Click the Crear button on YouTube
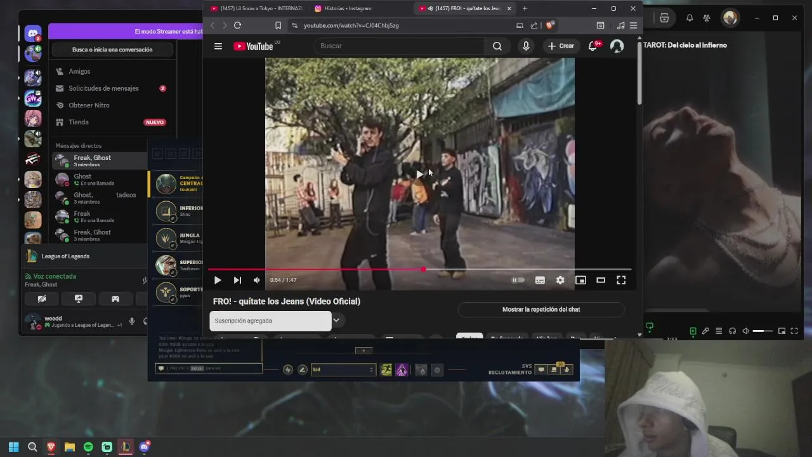 pos(561,46)
